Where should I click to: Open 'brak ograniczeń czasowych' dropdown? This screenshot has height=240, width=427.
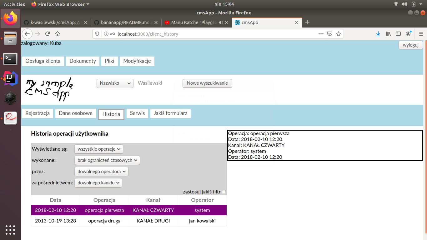pyautogui.click(x=107, y=160)
